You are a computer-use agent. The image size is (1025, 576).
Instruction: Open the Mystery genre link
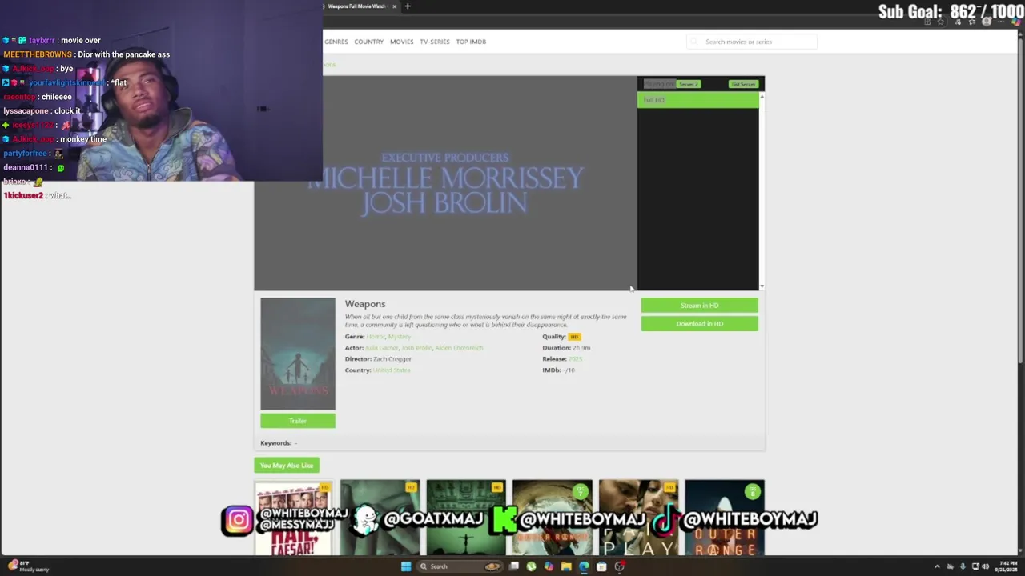tap(400, 337)
